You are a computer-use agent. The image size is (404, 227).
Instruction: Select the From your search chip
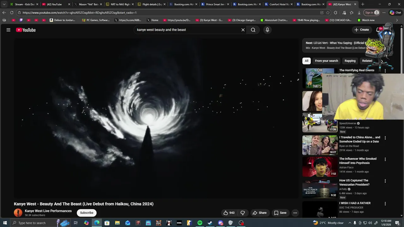(x=326, y=61)
